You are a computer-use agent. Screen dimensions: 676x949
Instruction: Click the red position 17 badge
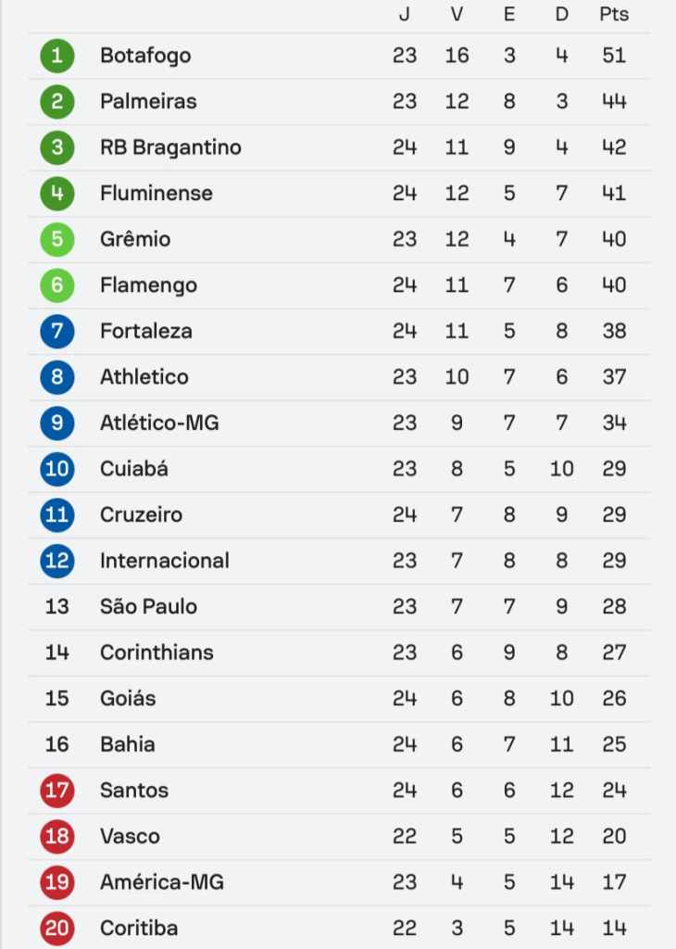pos(56,791)
